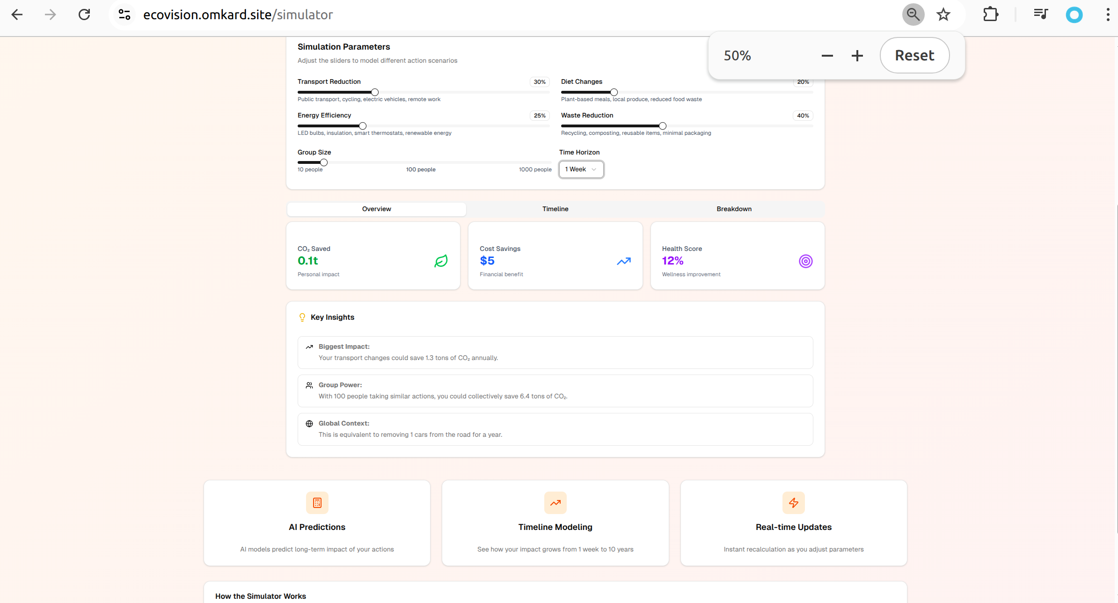Image resolution: width=1118 pixels, height=603 pixels.
Task: Open the browser extensions puzzle icon
Action: (990, 15)
